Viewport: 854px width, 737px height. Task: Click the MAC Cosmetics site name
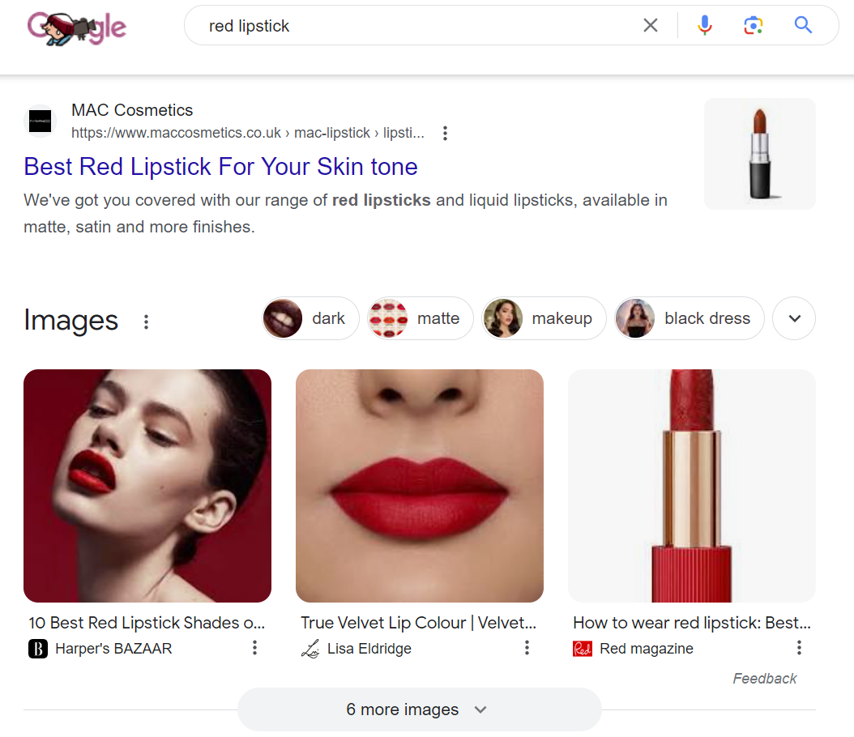132,110
